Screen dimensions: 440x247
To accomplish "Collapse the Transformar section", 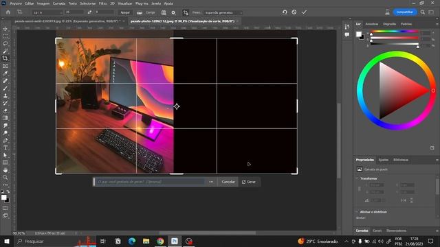I will coord(357,178).
